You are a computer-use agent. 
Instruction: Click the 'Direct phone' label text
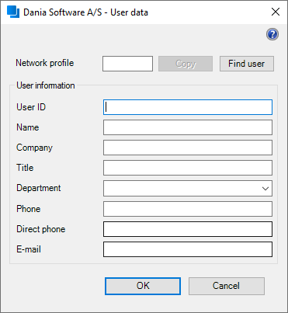(x=41, y=229)
